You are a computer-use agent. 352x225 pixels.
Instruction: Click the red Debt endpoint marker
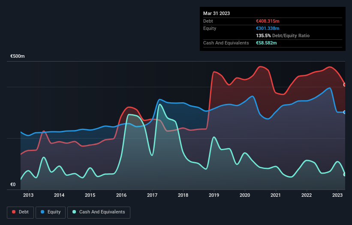(345, 85)
